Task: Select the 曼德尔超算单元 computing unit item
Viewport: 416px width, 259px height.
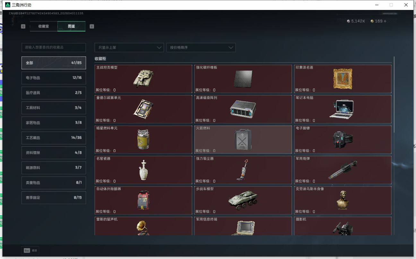Action: 143,109
